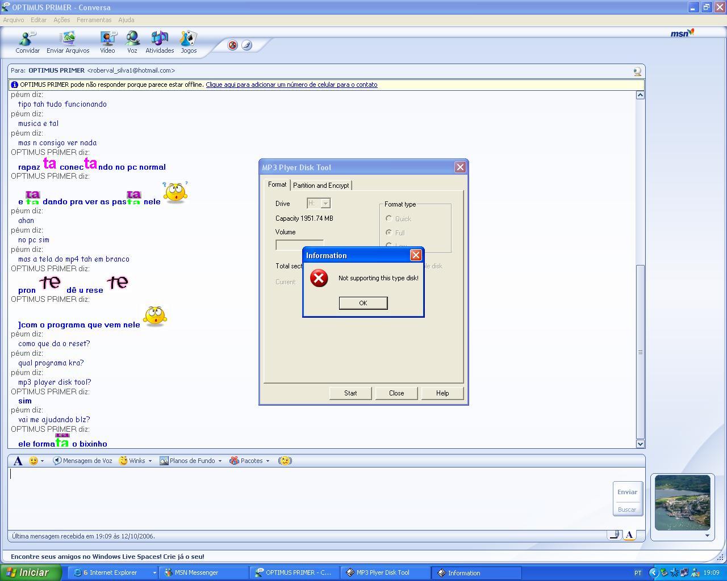Click OK in the Information dialog
The image size is (727, 581).
coord(363,303)
